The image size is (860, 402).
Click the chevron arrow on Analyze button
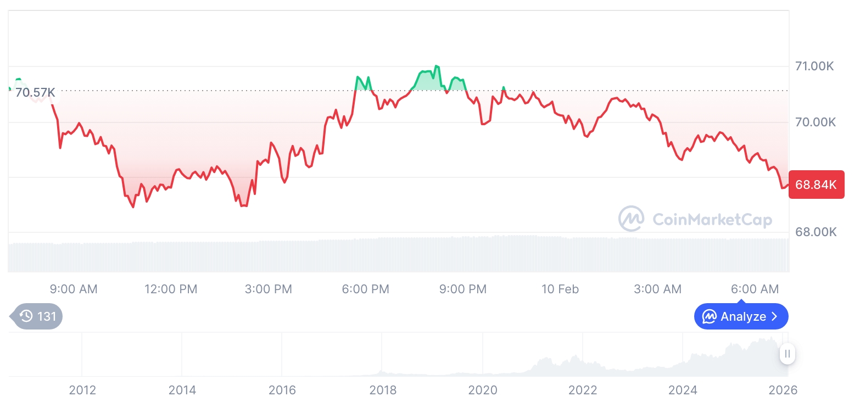775,317
